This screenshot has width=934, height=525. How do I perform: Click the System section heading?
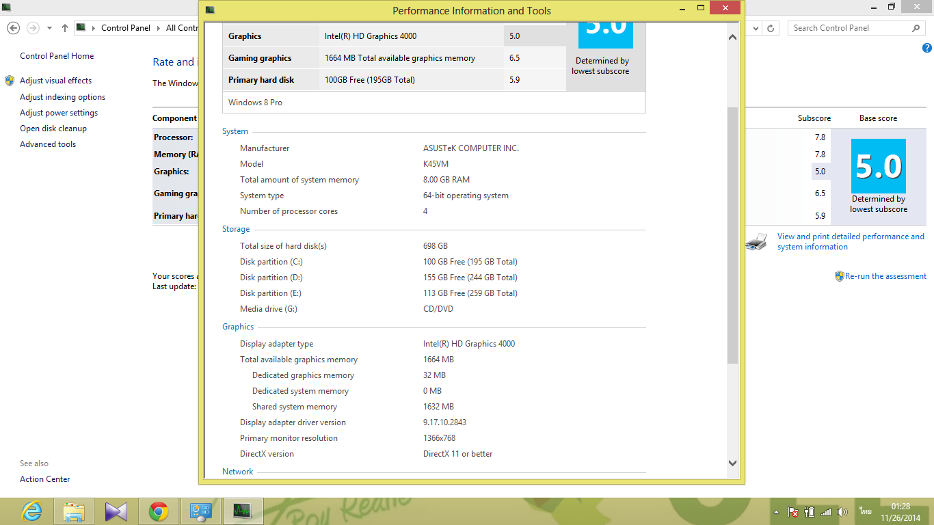pyautogui.click(x=235, y=131)
